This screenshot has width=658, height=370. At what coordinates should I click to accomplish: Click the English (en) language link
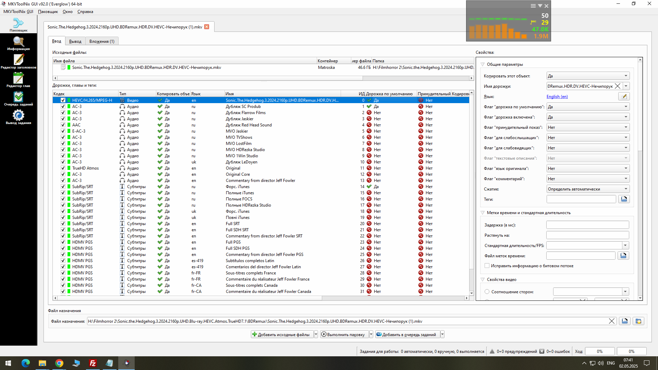tap(557, 97)
